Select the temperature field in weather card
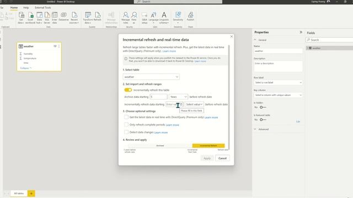353x198 pixels. [x=30, y=58]
